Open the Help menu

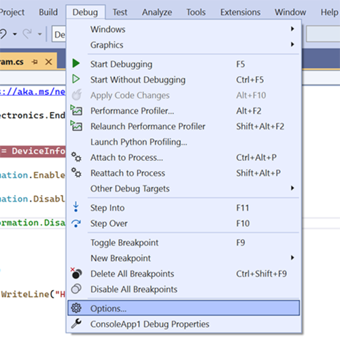329,12
